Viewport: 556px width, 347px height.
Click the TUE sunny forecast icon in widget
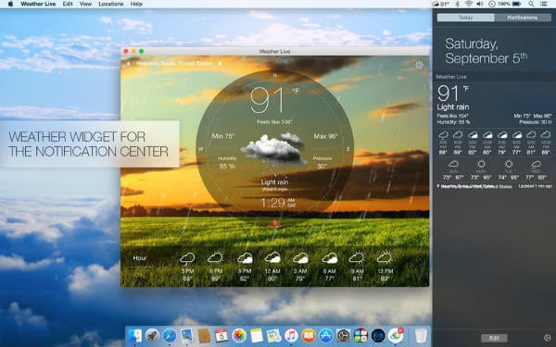coord(509,165)
